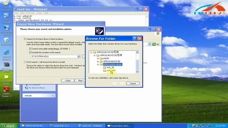228x128 pixels.
Task: Open Notepad View menu
Action: pos(39,13)
